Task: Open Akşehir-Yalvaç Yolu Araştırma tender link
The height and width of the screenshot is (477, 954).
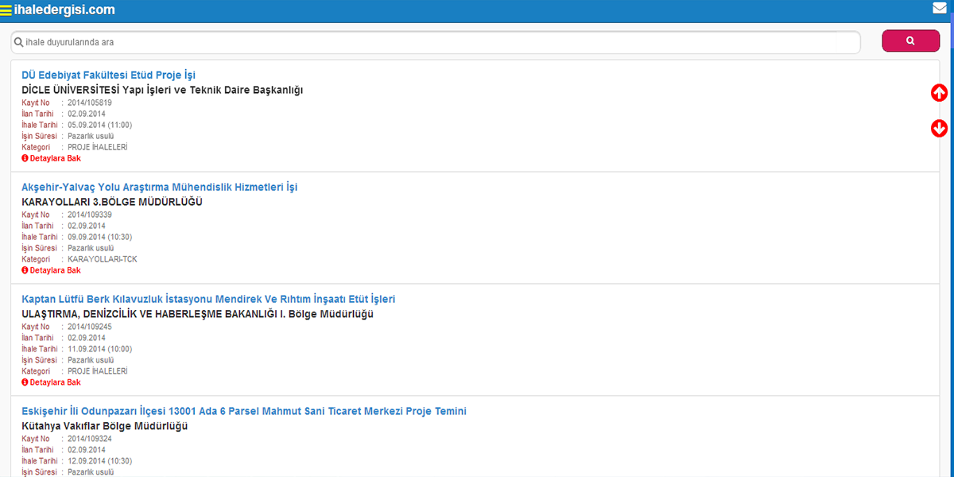Action: (x=159, y=188)
